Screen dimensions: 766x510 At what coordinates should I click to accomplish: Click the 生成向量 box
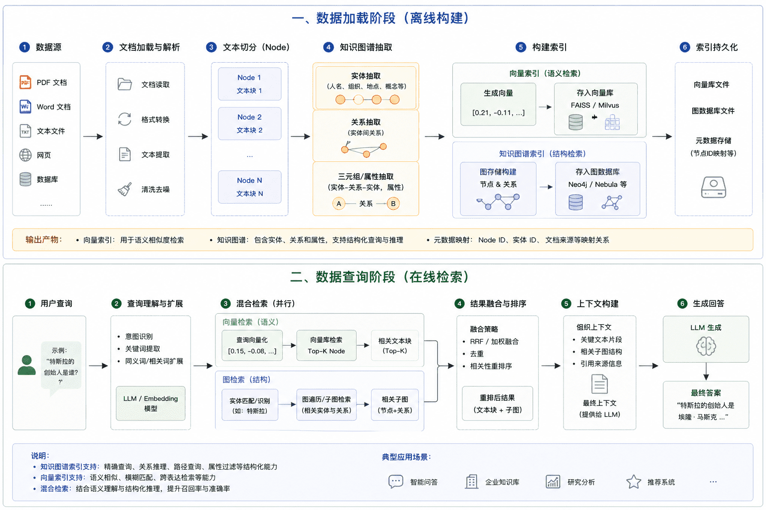click(498, 104)
